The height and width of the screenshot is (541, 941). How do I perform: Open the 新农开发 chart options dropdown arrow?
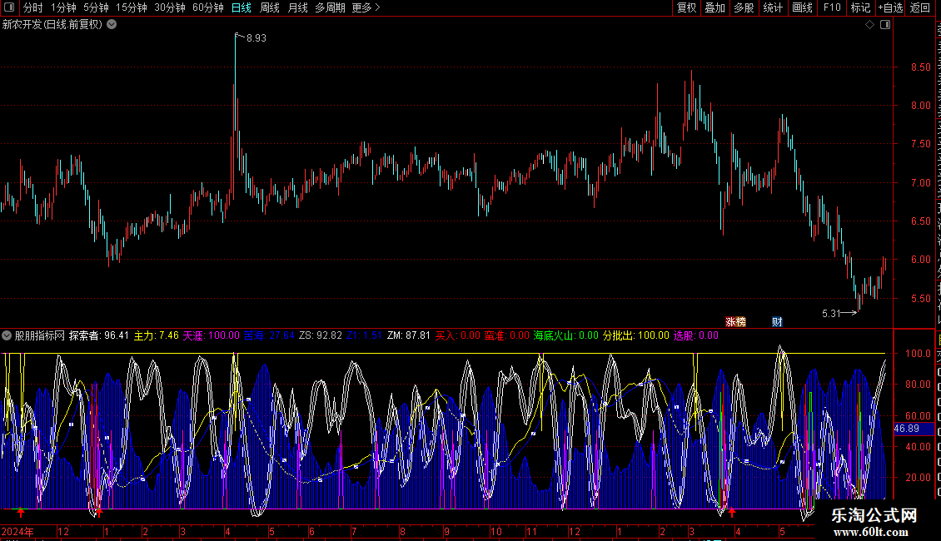112,25
